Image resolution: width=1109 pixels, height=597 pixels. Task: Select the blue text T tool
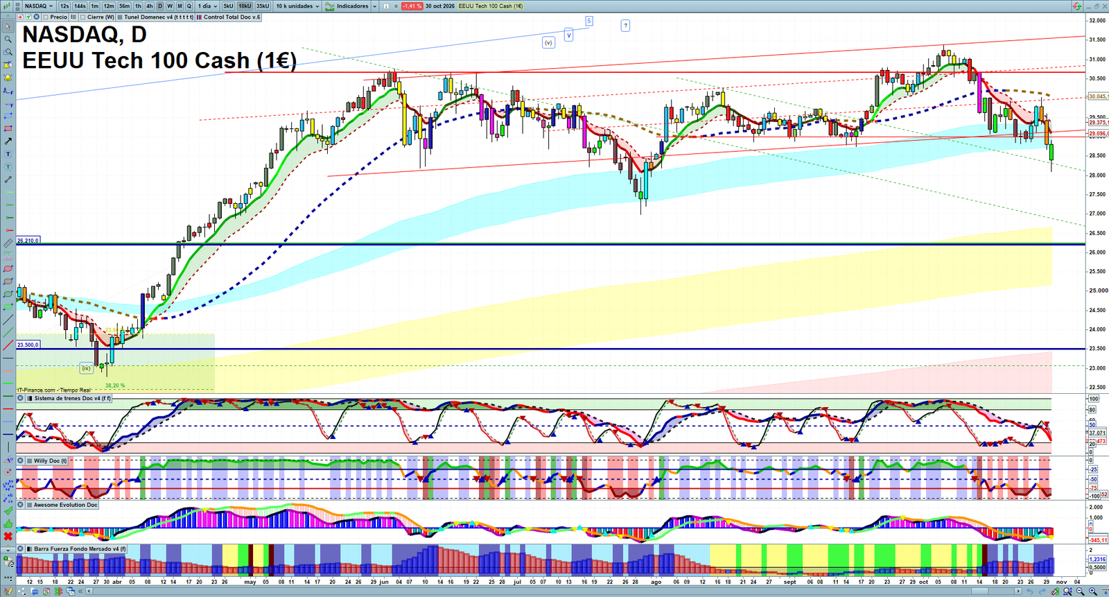point(8,154)
